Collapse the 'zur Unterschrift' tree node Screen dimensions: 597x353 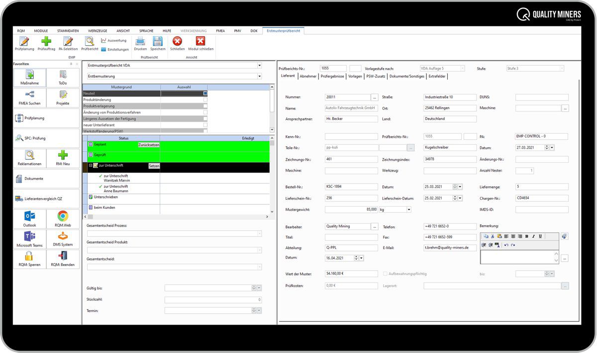[90, 165]
